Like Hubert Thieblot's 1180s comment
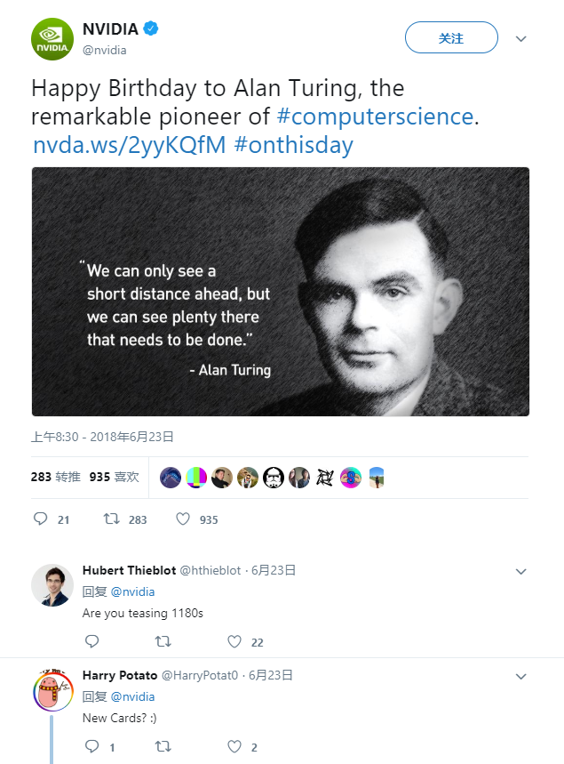The height and width of the screenshot is (764, 564). 234,641
